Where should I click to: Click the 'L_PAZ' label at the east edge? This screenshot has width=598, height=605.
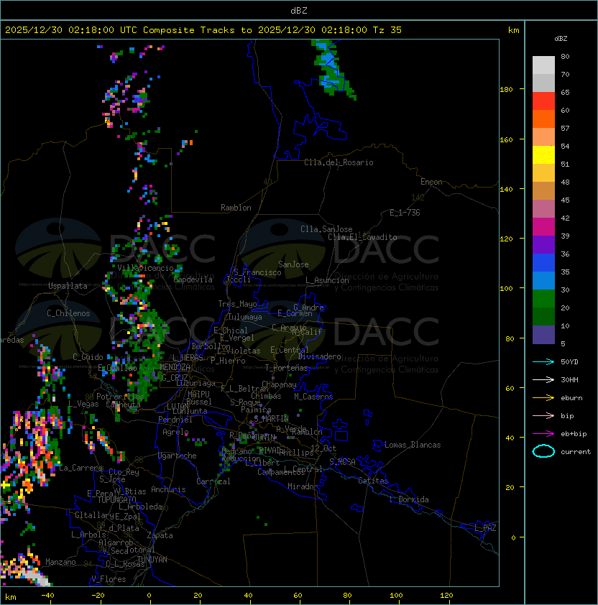point(485,528)
